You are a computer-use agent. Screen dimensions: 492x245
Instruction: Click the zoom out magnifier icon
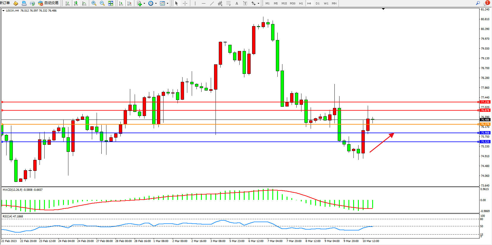(x=102, y=3)
